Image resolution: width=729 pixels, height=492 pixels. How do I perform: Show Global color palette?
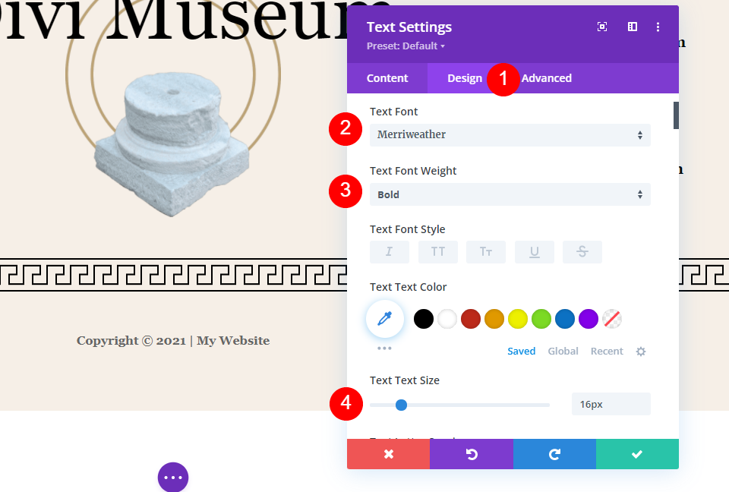(x=563, y=351)
